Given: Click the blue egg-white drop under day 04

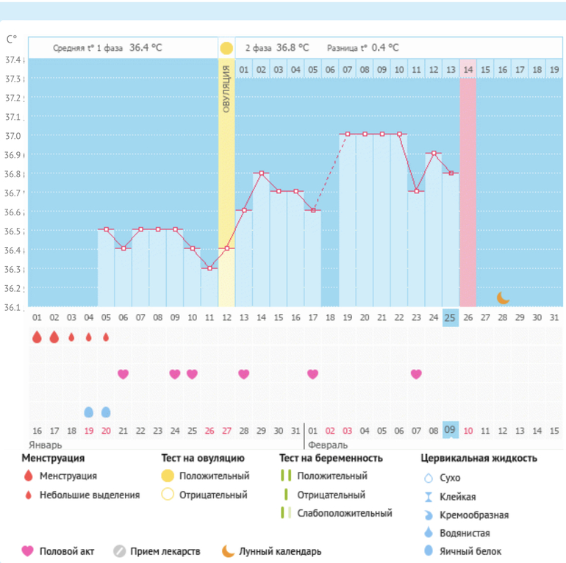Looking at the screenshot, I should 89,412.
